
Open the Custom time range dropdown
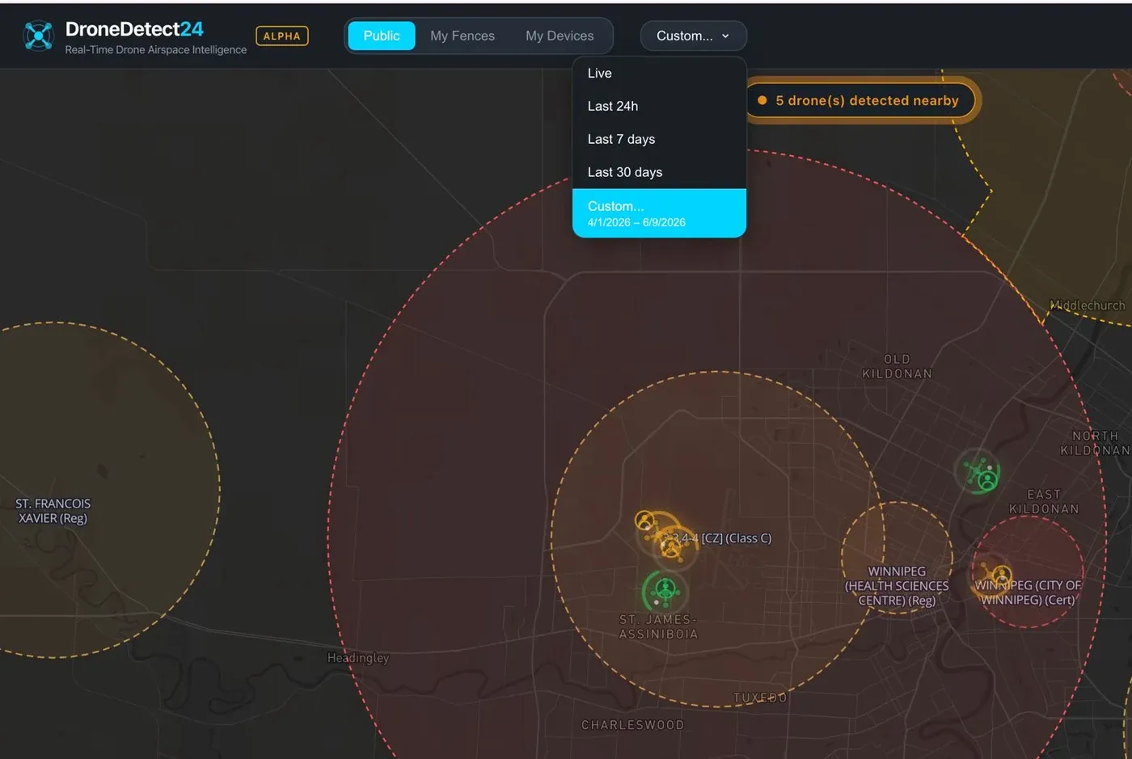coord(693,36)
